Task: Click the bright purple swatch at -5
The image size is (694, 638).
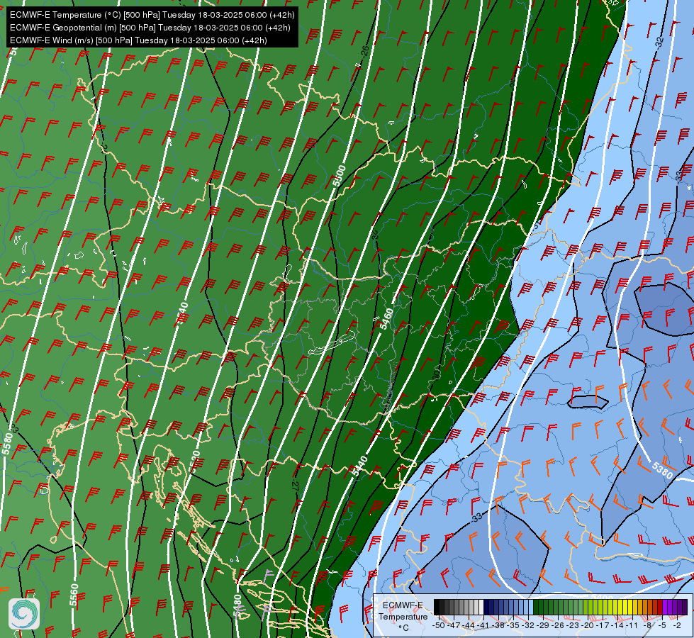Action: click(665, 607)
